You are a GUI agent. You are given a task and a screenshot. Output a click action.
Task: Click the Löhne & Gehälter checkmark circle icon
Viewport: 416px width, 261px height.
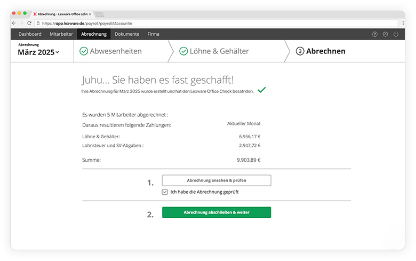183,51
